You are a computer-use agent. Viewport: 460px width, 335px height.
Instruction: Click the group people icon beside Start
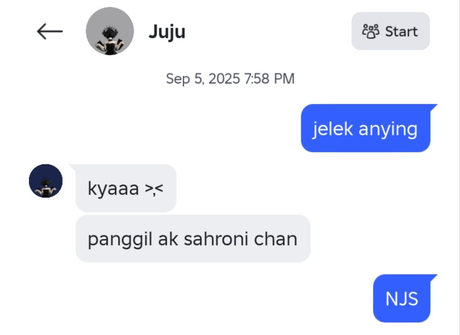[371, 31]
